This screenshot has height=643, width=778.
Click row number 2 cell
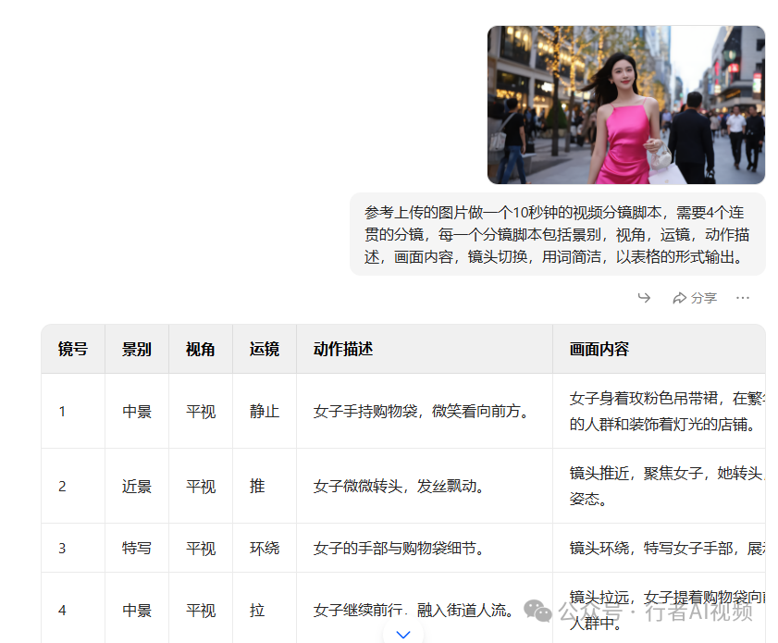pos(73,487)
